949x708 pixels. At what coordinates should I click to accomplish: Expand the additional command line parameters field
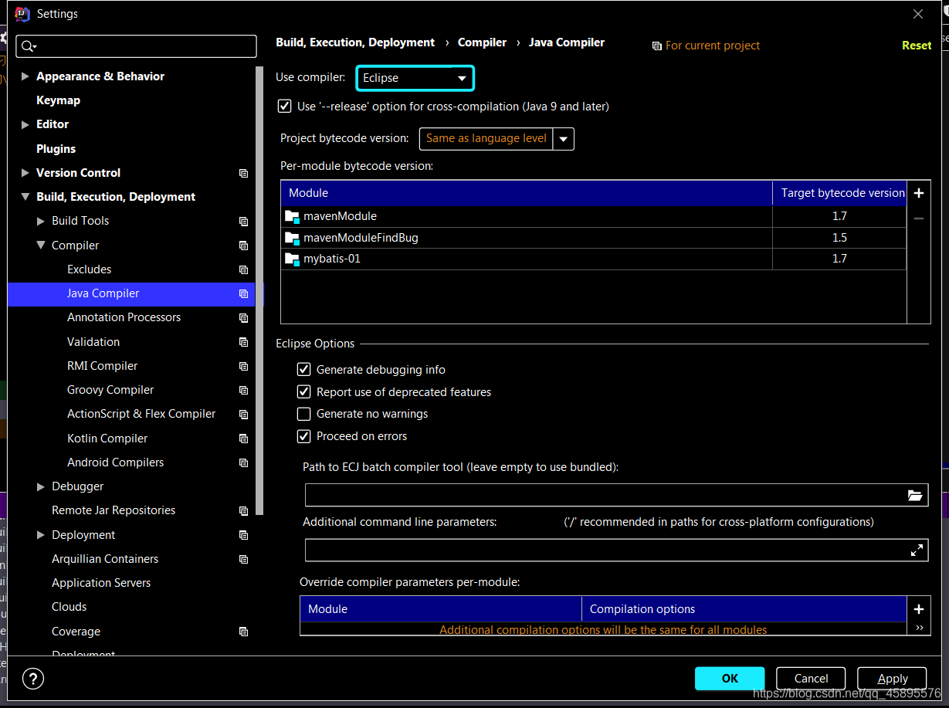click(x=917, y=550)
